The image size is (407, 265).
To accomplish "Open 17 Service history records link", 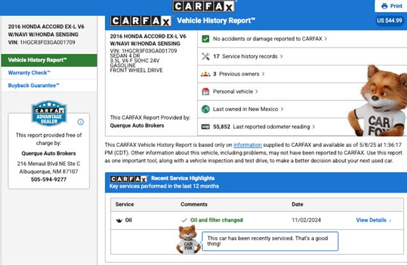I will (245, 57).
